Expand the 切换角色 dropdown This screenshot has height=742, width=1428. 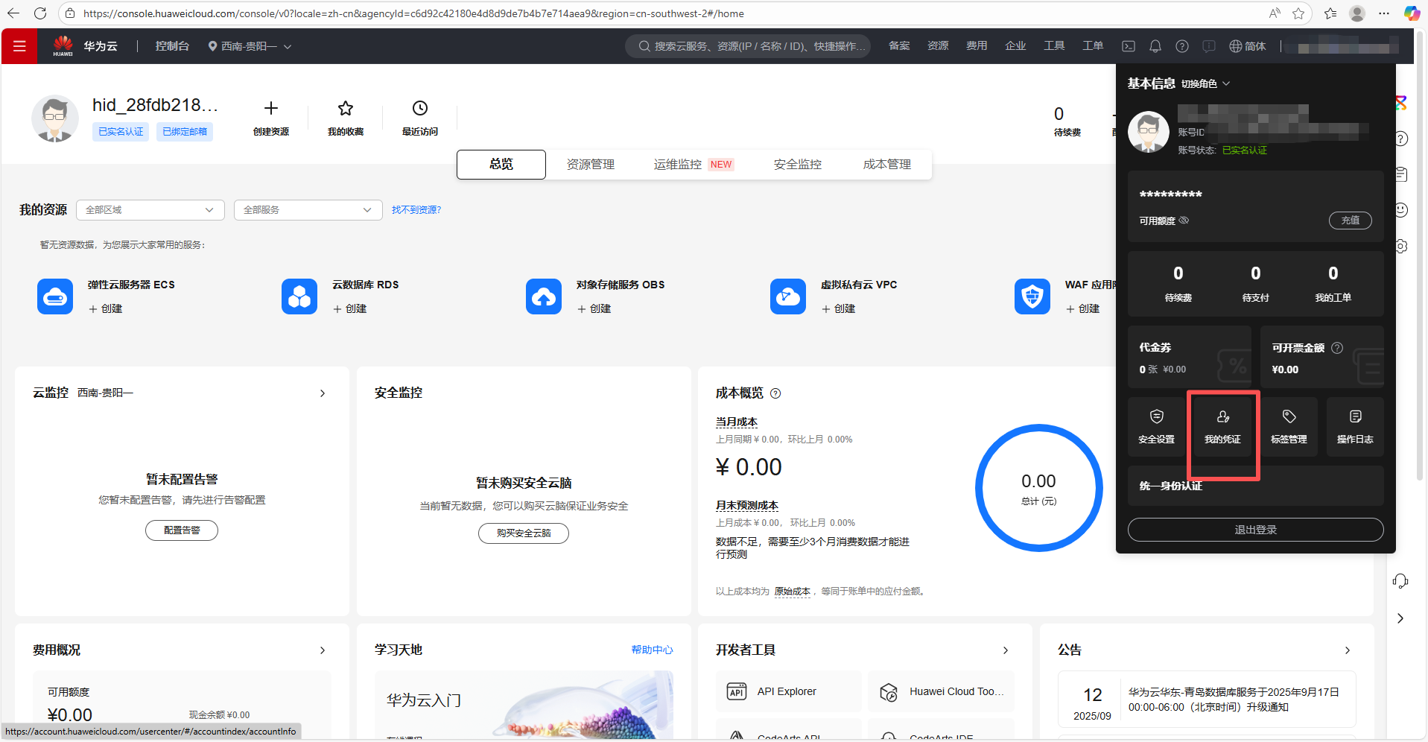click(x=1205, y=83)
